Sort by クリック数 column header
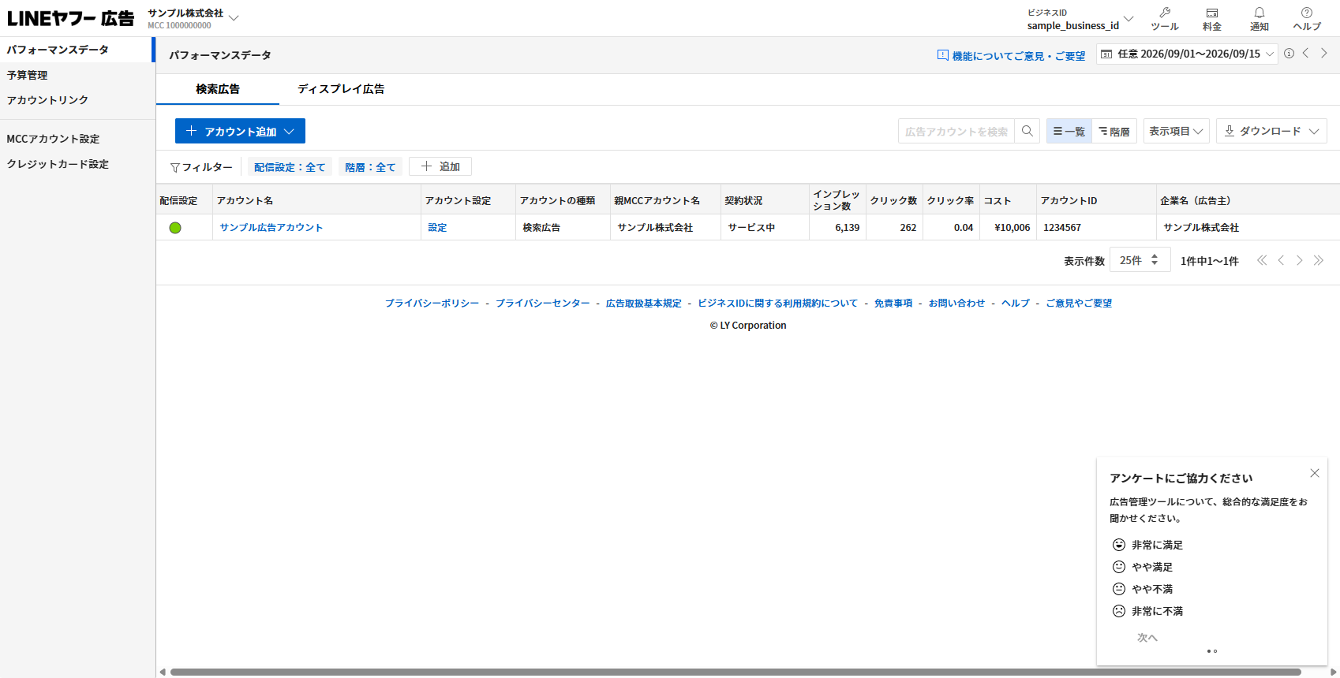Viewport: 1340px width, 678px height. click(893, 200)
